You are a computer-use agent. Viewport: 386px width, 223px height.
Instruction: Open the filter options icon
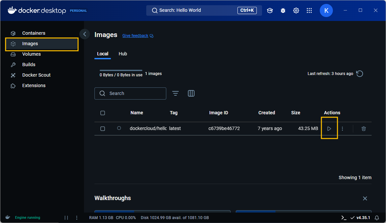[x=175, y=93]
